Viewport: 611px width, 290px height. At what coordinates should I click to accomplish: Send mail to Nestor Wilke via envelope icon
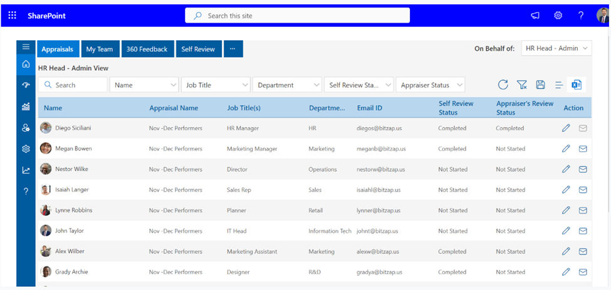pyautogui.click(x=583, y=170)
